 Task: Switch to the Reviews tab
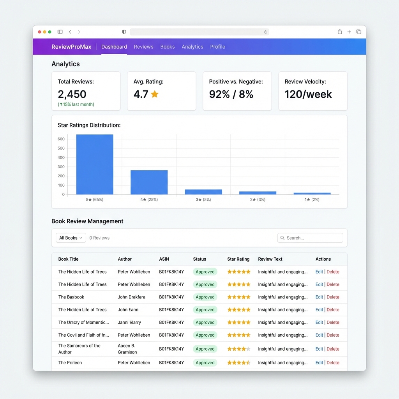[x=143, y=47]
